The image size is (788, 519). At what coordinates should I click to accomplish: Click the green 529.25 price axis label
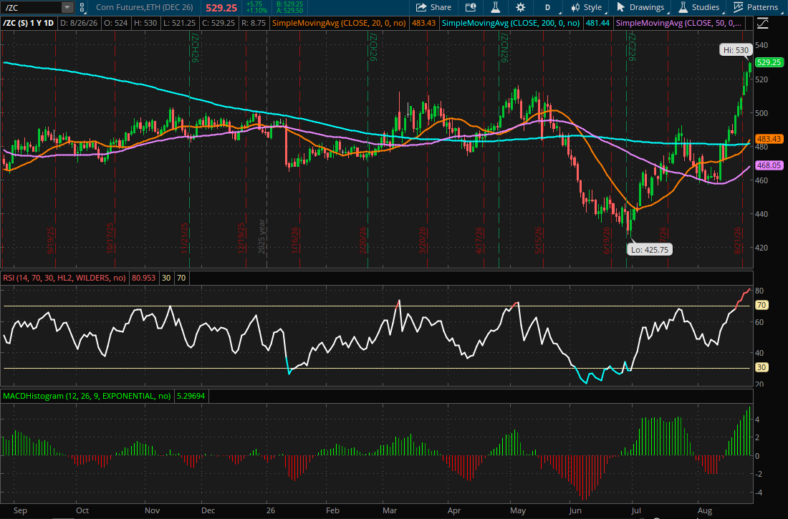(x=769, y=62)
